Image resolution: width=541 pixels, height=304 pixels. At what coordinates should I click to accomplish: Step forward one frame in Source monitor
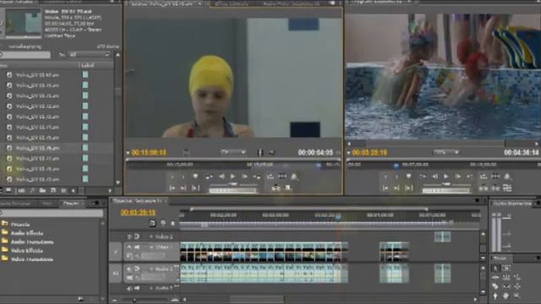244,176
